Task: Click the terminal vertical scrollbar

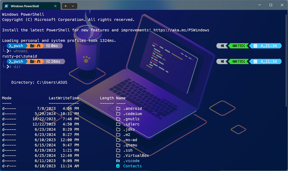Action: (286, 61)
